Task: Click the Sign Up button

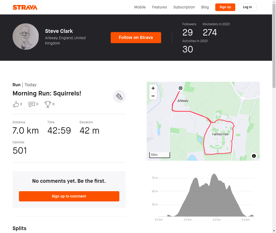Action: point(225,7)
